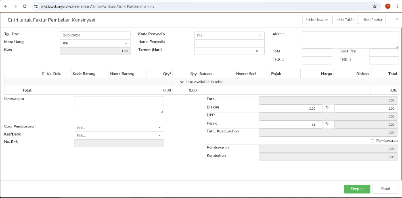Image resolution: width=402 pixels, height=198 pixels.
Task: Click the Total Keseluruhan field
Action: [329, 133]
